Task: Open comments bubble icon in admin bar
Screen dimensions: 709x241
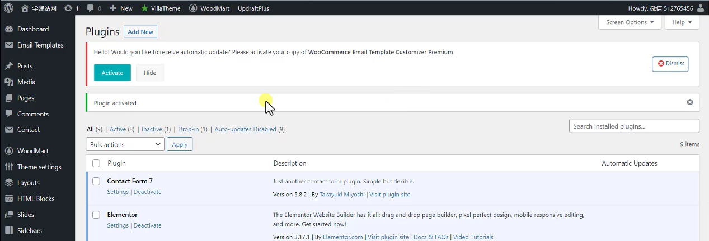Action: pyautogui.click(x=91, y=8)
